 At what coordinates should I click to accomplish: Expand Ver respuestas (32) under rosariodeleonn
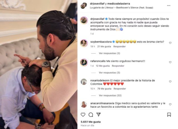click(110, 95)
